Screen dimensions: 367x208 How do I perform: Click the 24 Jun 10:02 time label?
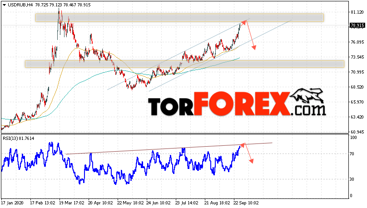159,203
